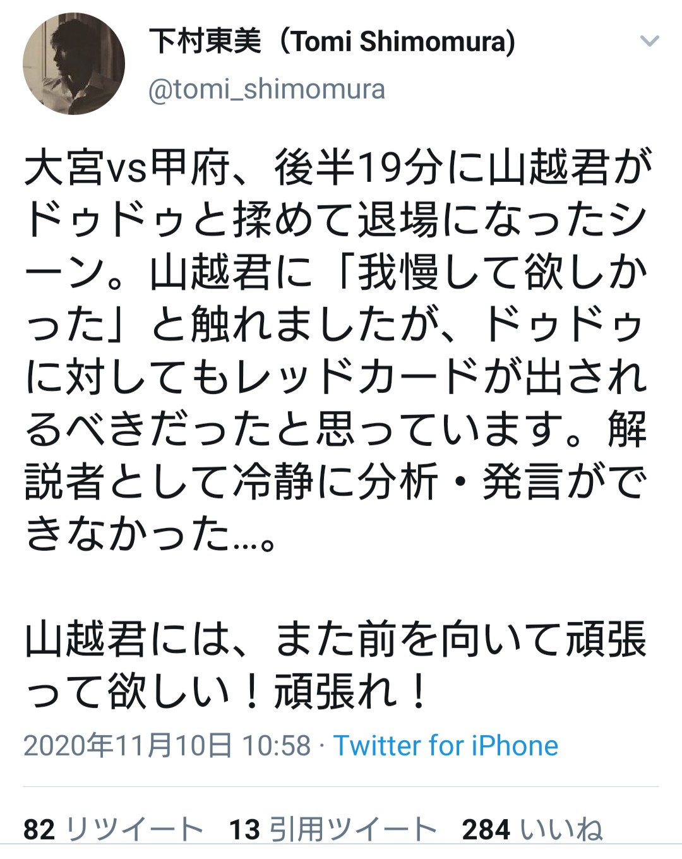Open the 引用ツイート list
682x859 pixels.
[x=352, y=829]
